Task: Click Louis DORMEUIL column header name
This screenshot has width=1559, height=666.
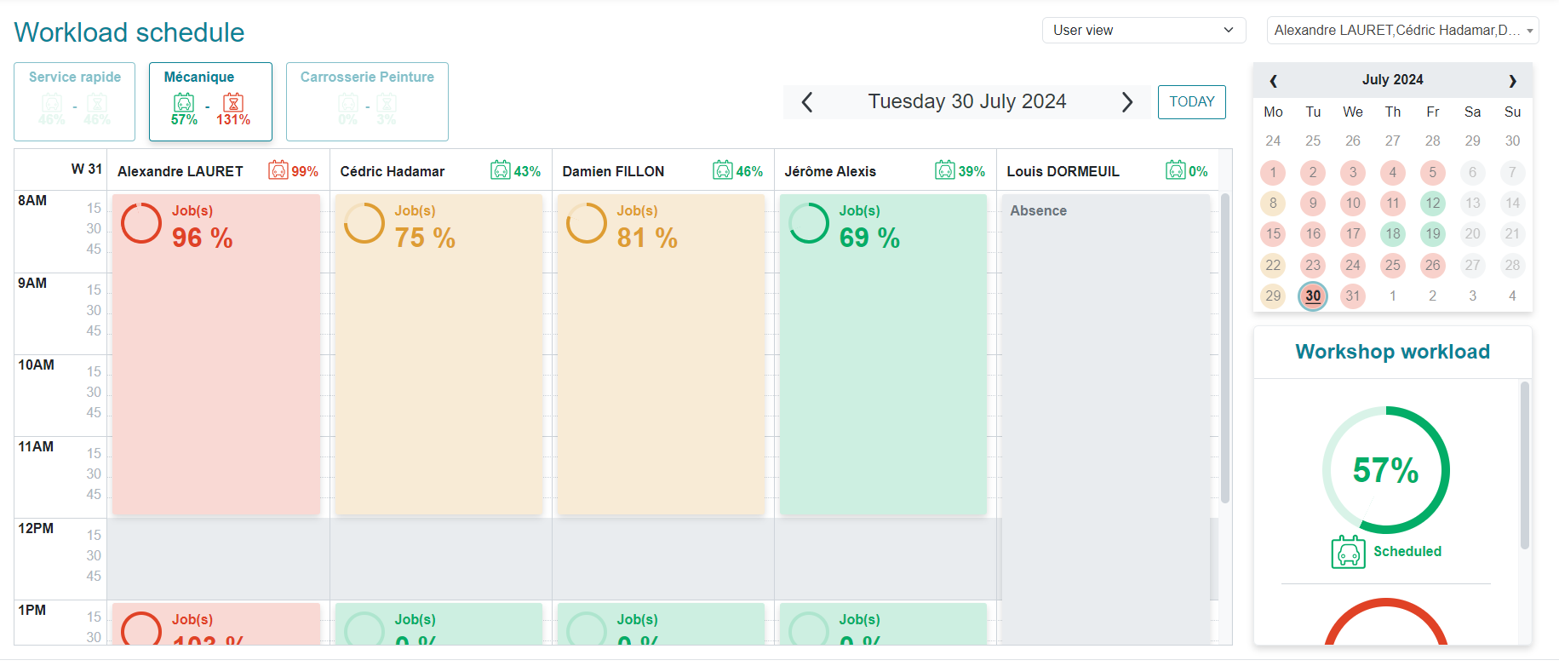Action: pos(1063,171)
